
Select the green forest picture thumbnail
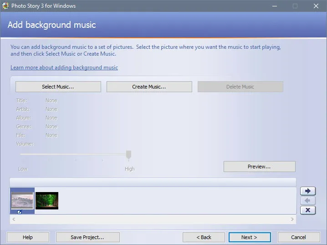[x=47, y=201]
